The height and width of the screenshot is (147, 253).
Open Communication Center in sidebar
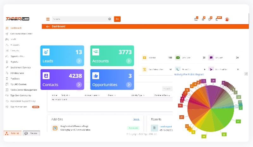pos(22,34)
